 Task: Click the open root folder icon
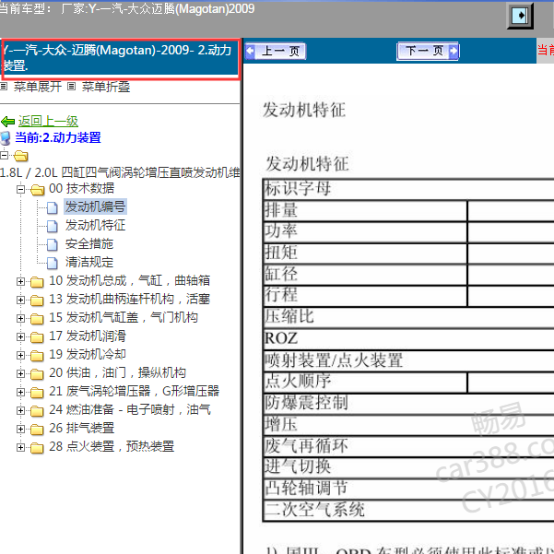tap(21, 156)
